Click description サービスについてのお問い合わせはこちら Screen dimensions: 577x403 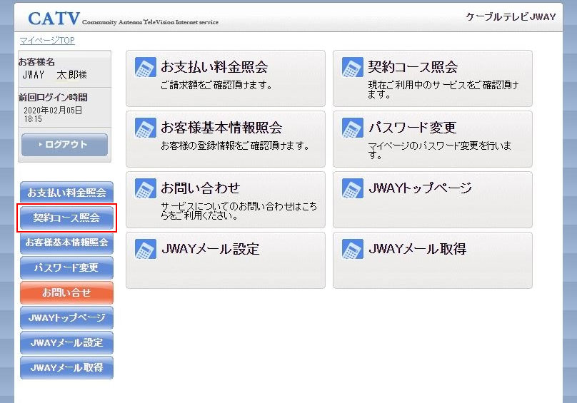[239, 211]
